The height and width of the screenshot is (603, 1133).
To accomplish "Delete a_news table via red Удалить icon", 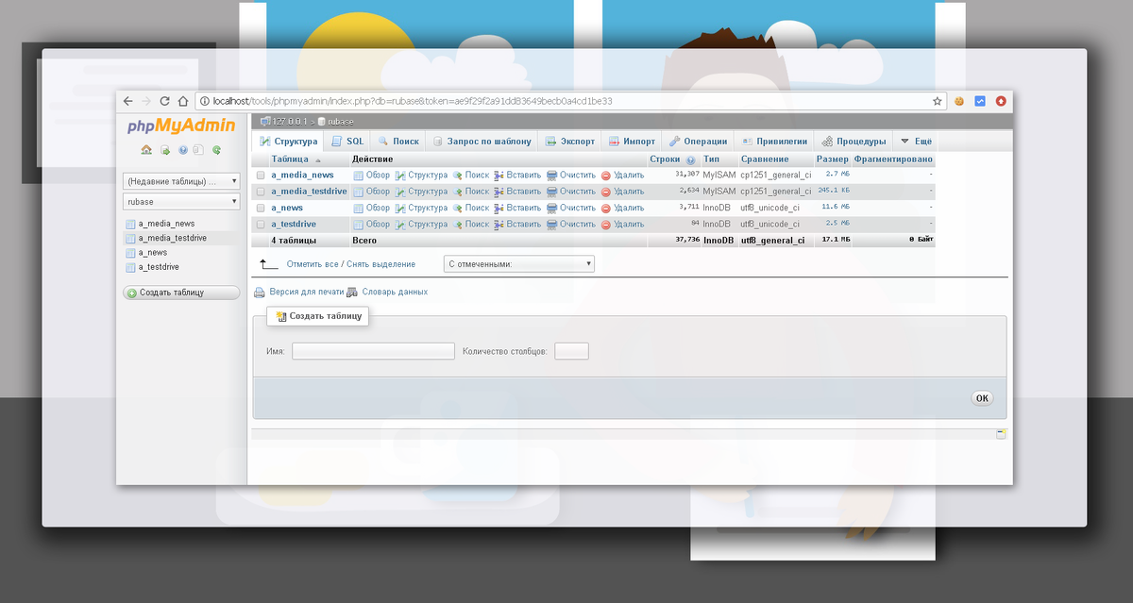I will coord(606,207).
